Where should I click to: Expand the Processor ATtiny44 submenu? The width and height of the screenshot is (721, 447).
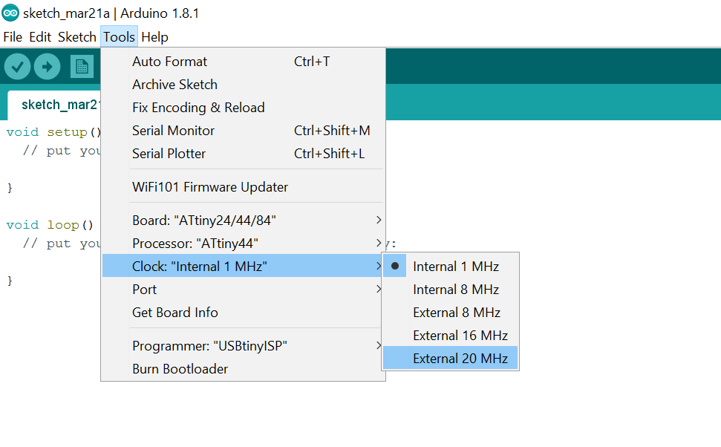(244, 244)
